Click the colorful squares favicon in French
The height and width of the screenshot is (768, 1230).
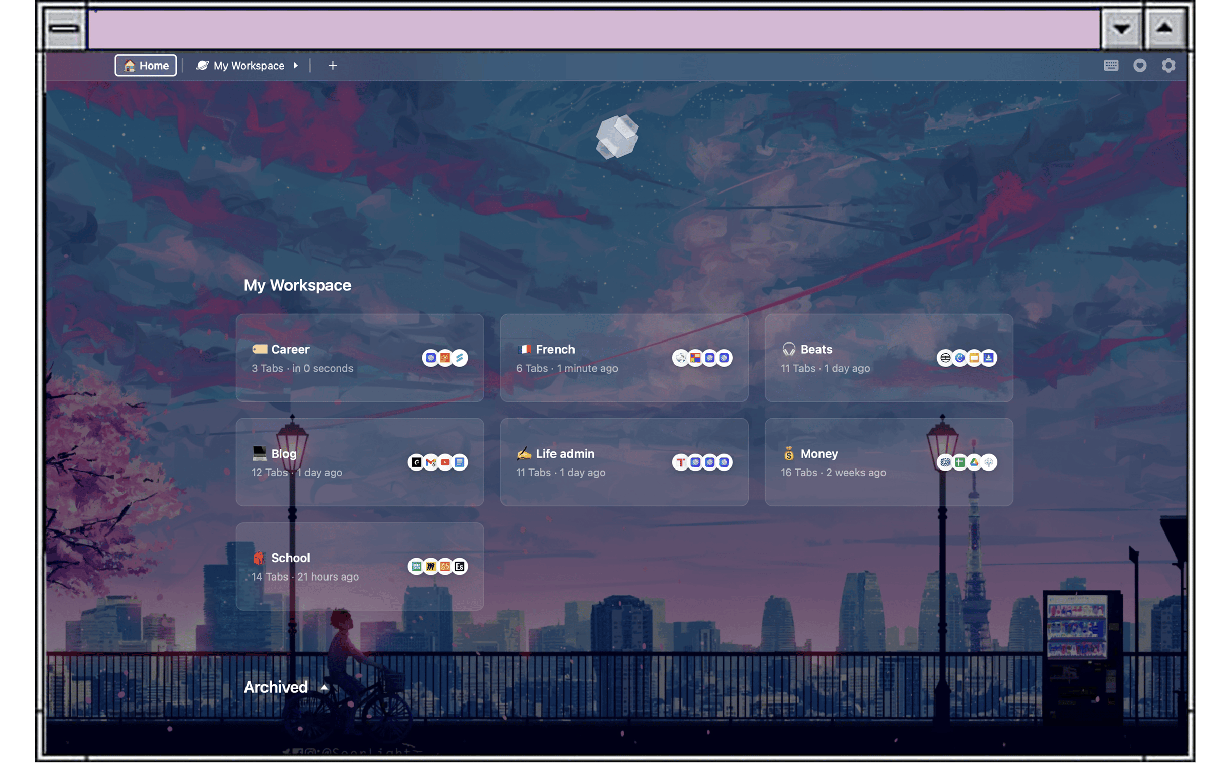695,358
